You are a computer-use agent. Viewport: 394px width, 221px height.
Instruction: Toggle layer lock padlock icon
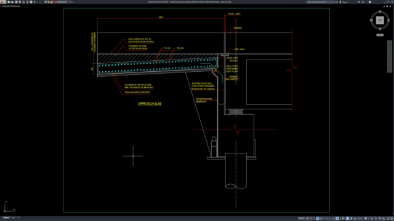(51, 2)
